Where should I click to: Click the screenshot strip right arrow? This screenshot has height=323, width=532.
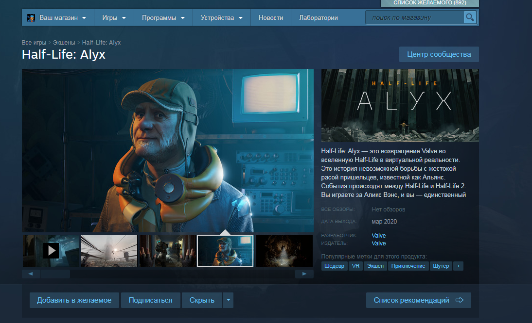[x=304, y=274]
